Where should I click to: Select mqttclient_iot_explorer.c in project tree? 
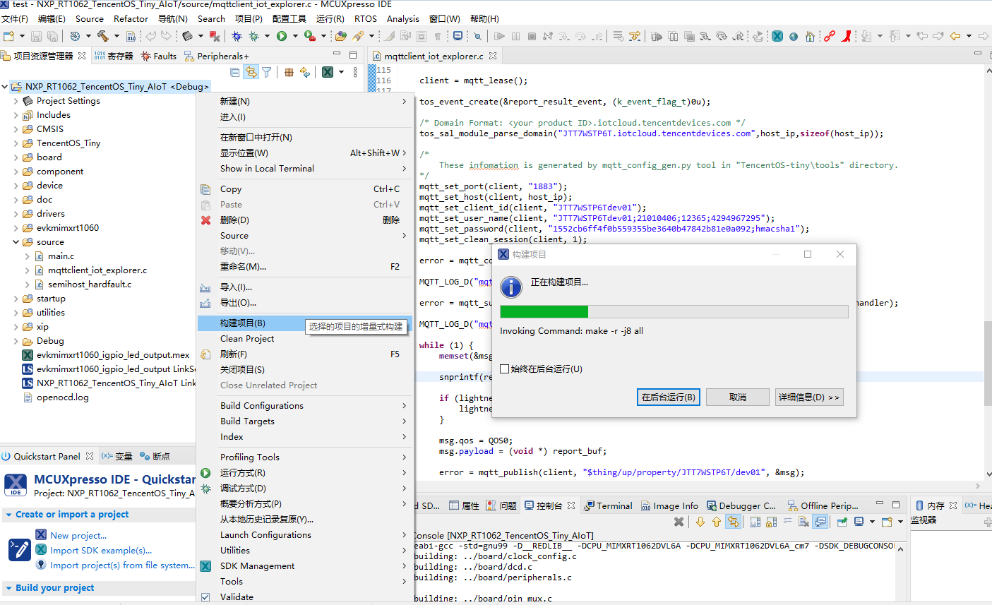click(97, 270)
